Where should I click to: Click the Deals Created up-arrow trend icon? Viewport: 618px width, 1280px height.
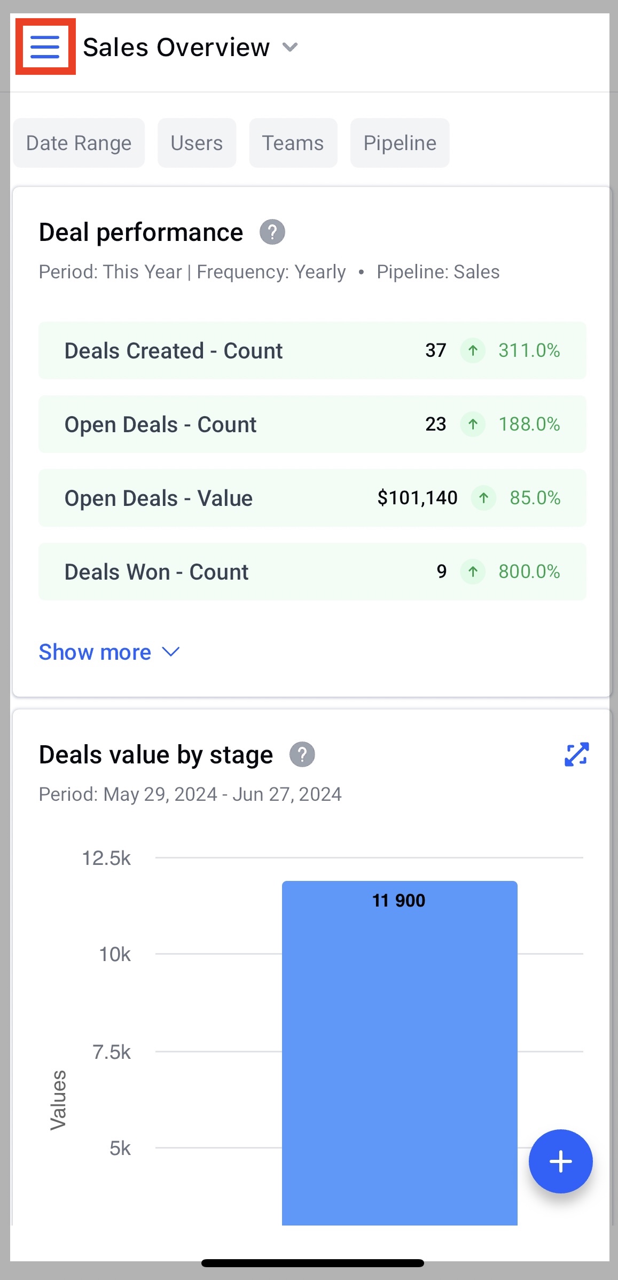coord(473,351)
